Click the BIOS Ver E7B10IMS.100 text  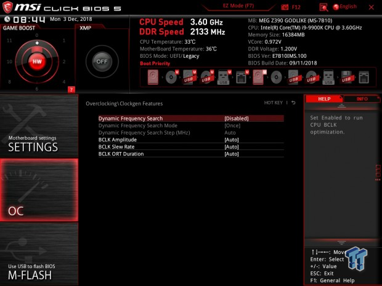(x=277, y=56)
